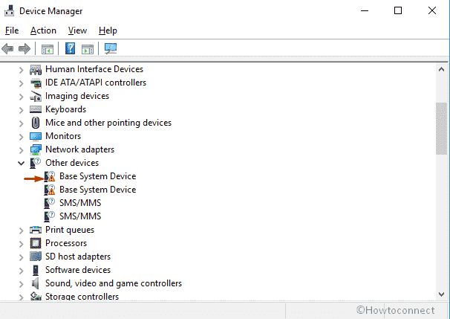Minimize the Device Manager window

[365, 10]
